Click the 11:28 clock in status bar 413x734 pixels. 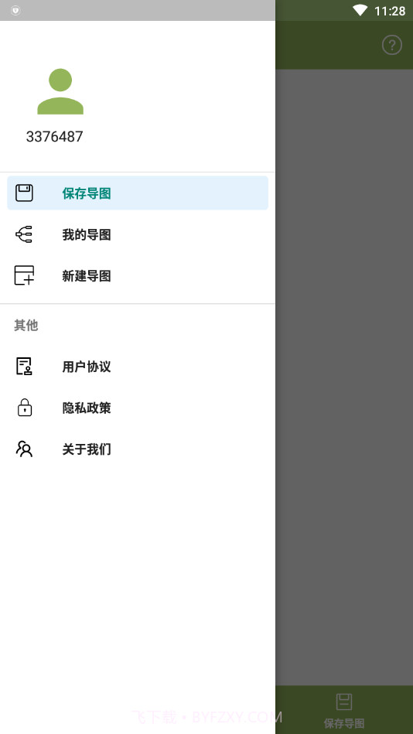click(390, 11)
